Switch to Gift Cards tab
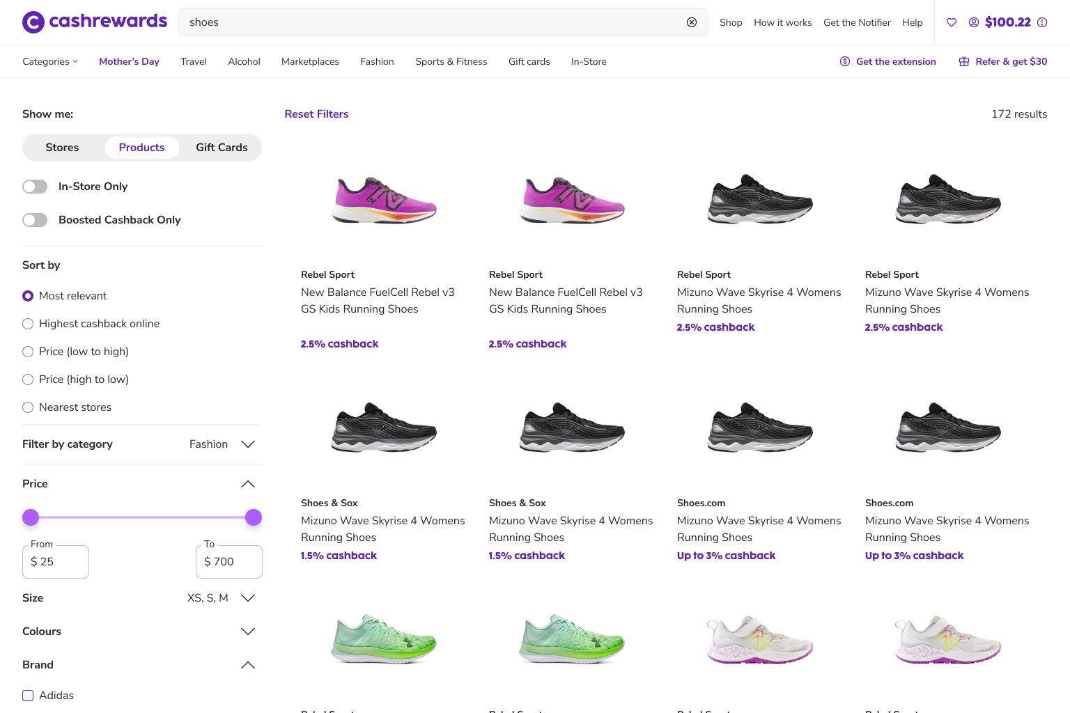Image resolution: width=1070 pixels, height=713 pixels. click(222, 148)
